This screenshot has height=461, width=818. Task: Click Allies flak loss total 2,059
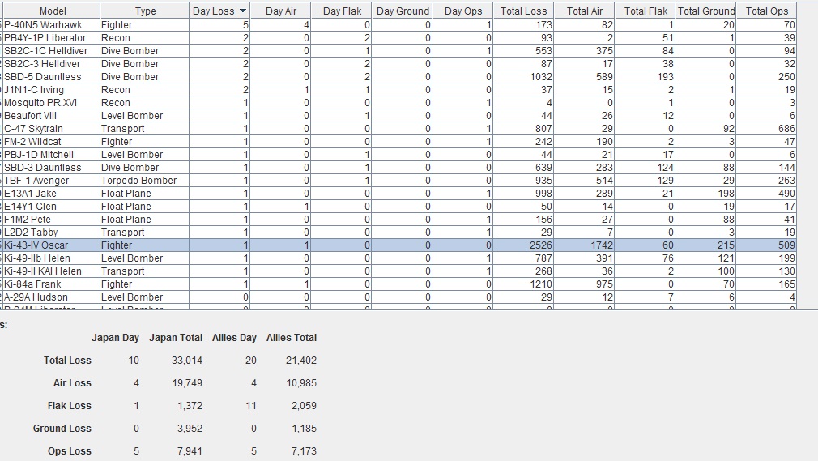coord(304,406)
